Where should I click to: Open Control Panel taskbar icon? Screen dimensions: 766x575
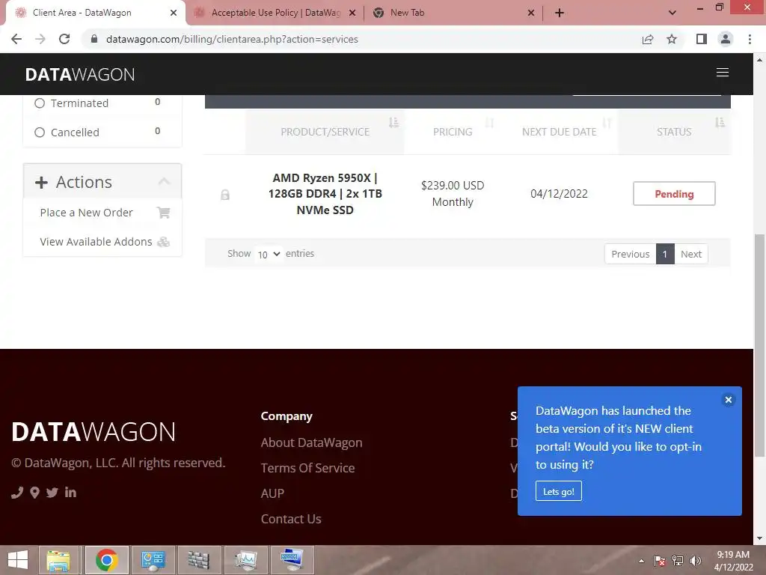pos(153,560)
